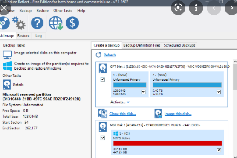237x158 pixels.
Task: Go to next image with right arrow
Action: (231, 7)
